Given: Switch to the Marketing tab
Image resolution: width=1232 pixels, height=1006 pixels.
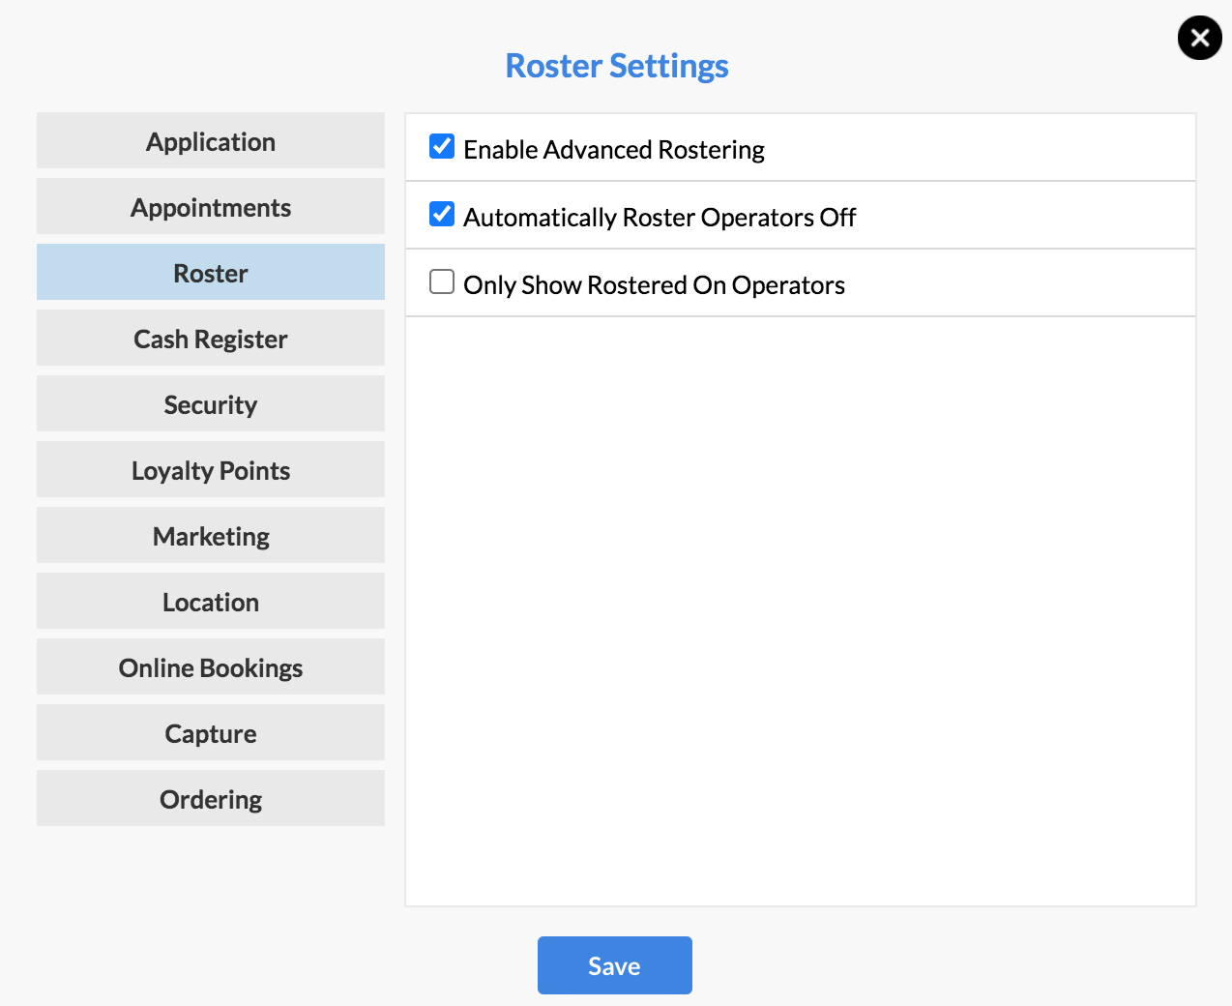Looking at the screenshot, I should pyautogui.click(x=211, y=535).
